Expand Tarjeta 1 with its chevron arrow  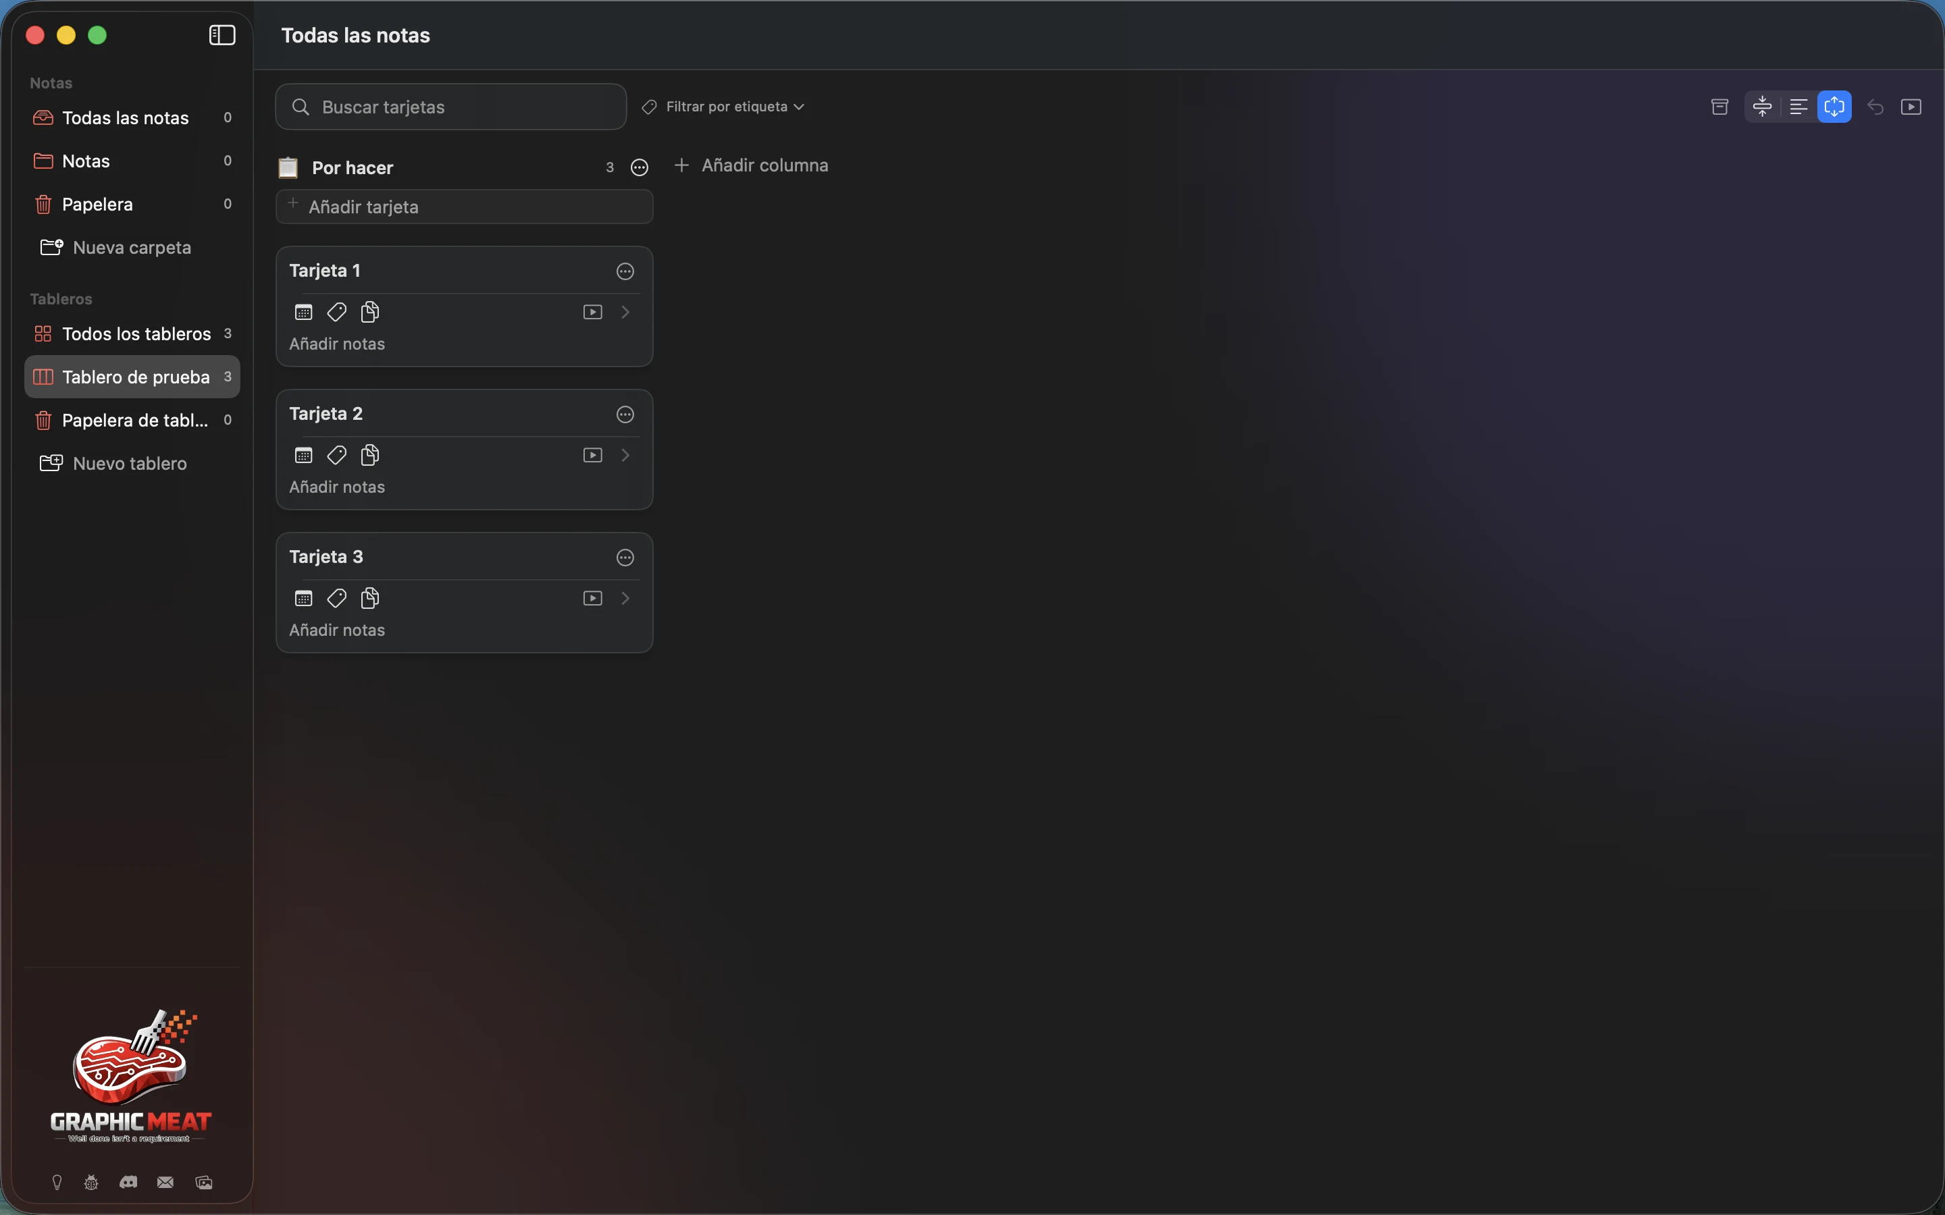pyautogui.click(x=625, y=312)
